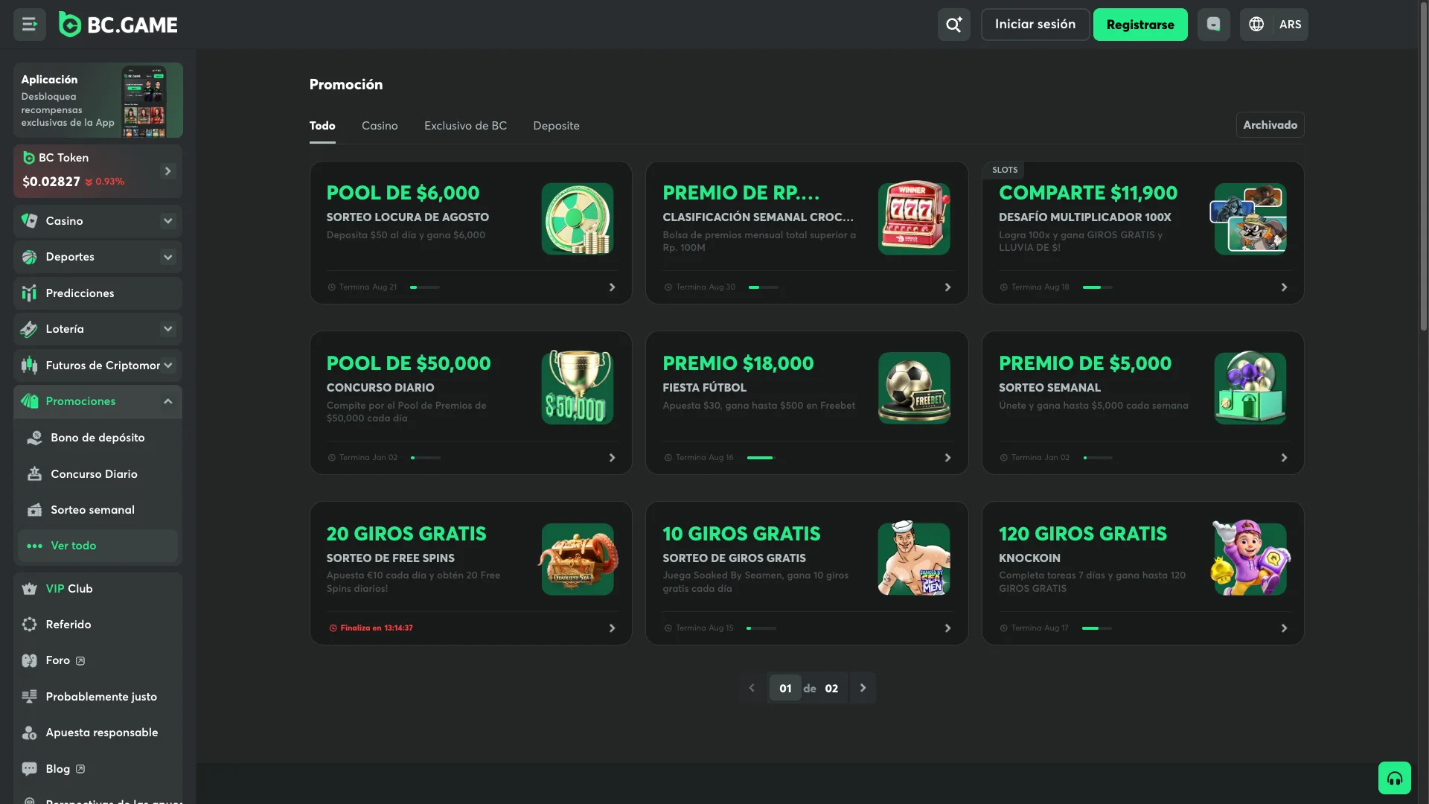The width and height of the screenshot is (1429, 804).
Task: Click the POOL DE $50,000 trophy image
Action: click(x=578, y=388)
